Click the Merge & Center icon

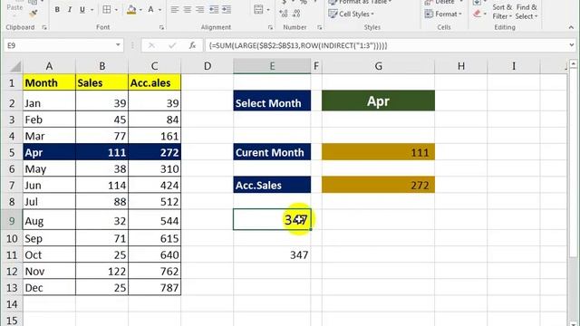click(258, 10)
